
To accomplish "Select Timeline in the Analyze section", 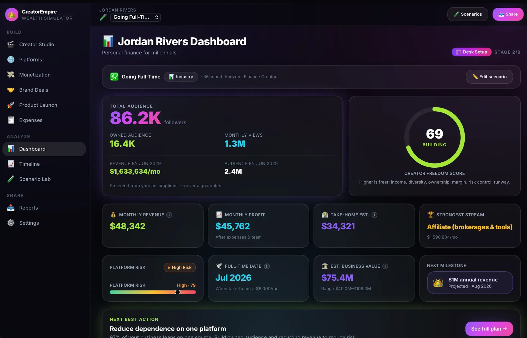I will (x=44, y=164).
